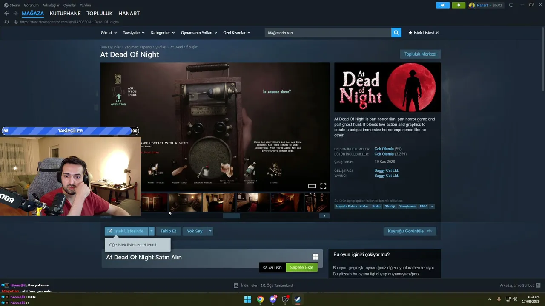Open the announcements megaphone button

click(x=443, y=5)
